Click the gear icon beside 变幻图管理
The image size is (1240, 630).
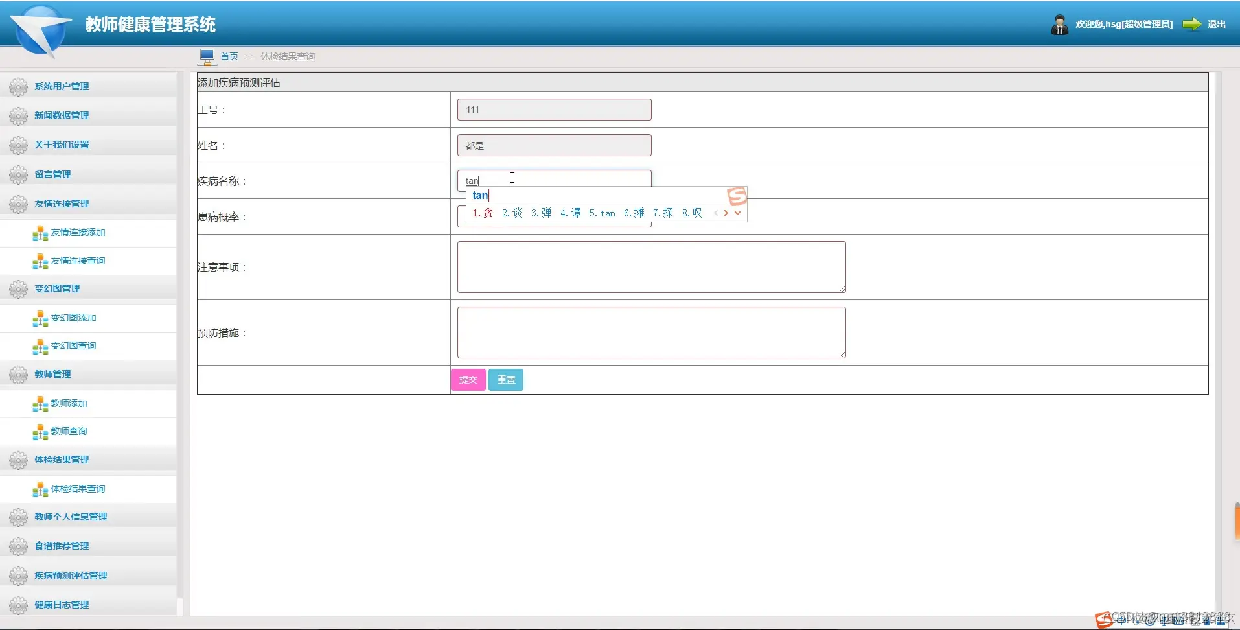pos(18,288)
